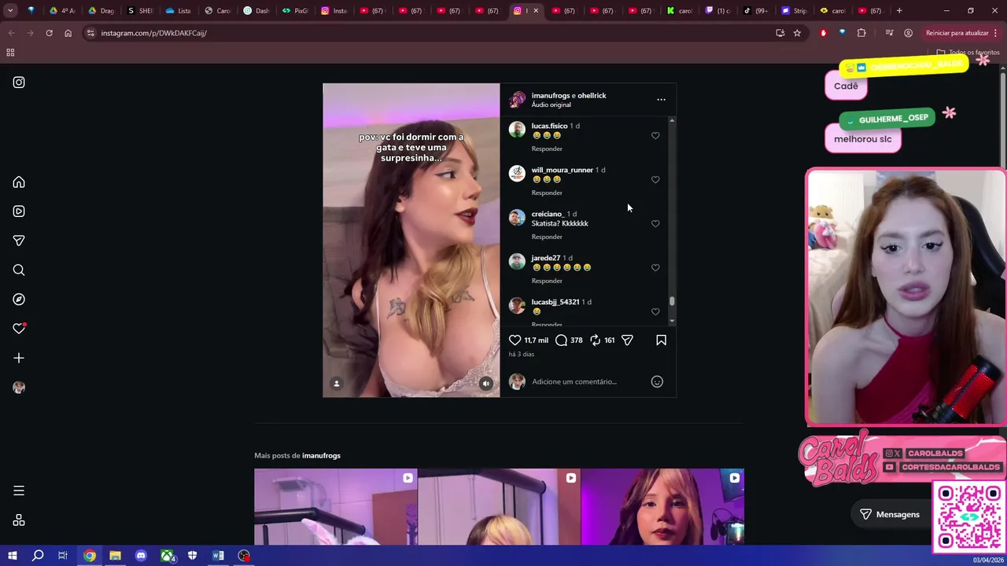
Task: Open emoji picker in comment box
Action: click(x=657, y=382)
